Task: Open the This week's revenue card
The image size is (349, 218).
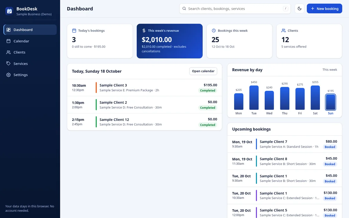Action: [x=170, y=41]
